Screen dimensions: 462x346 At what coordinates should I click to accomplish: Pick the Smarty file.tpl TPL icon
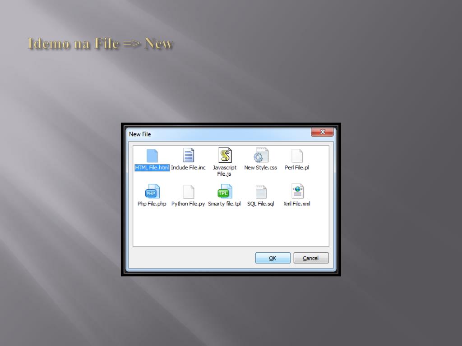tap(225, 191)
